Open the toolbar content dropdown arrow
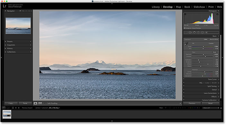 (180, 103)
